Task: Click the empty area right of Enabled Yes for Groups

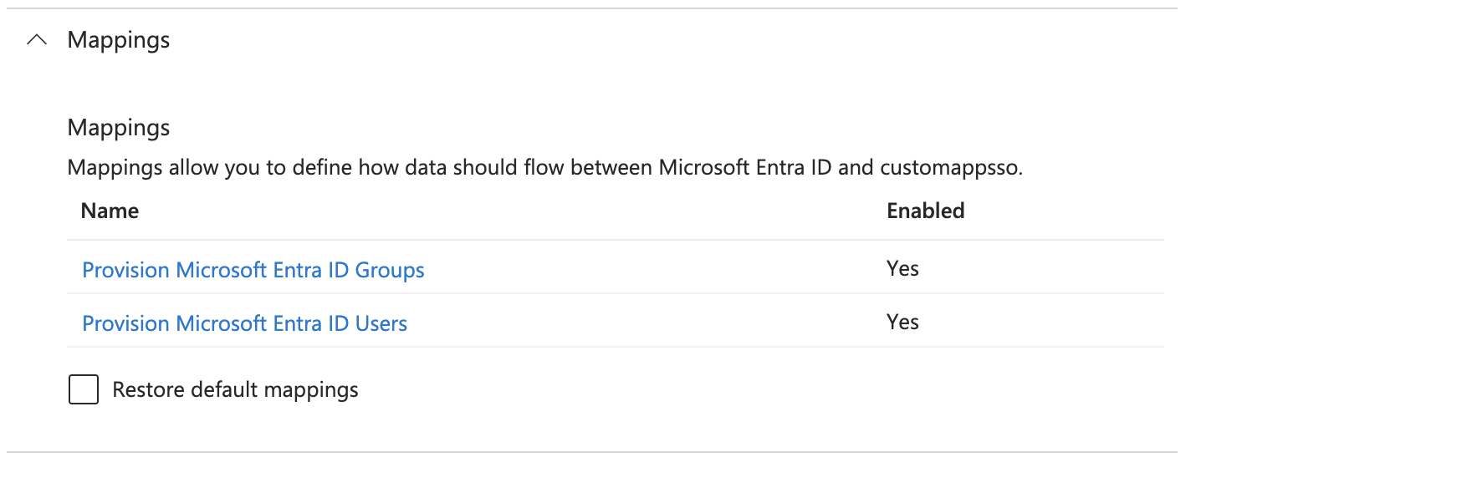Action: pos(1041,268)
